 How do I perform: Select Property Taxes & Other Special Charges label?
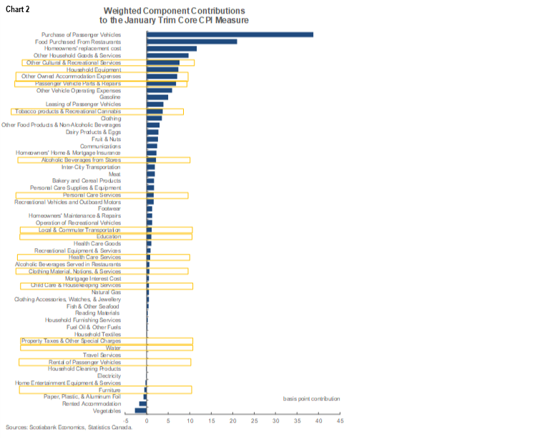pos(72,341)
